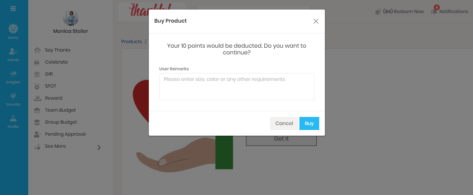Open Team Budget in sidebar

click(x=60, y=110)
